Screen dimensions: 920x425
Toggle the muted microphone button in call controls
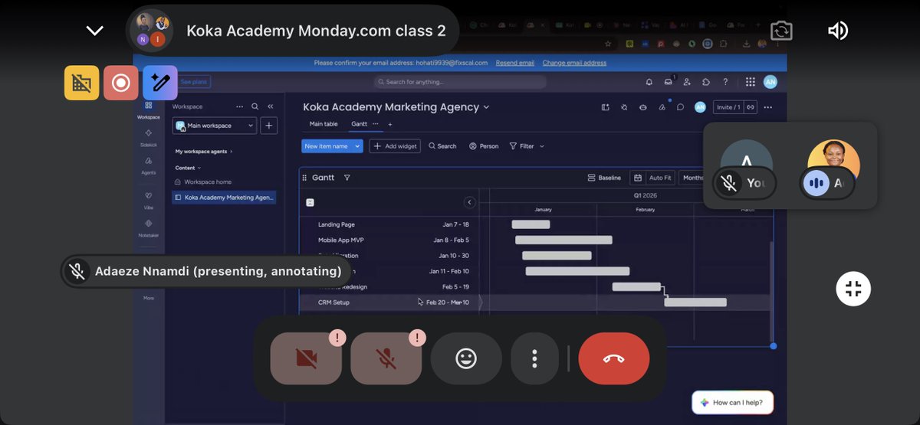coord(386,358)
